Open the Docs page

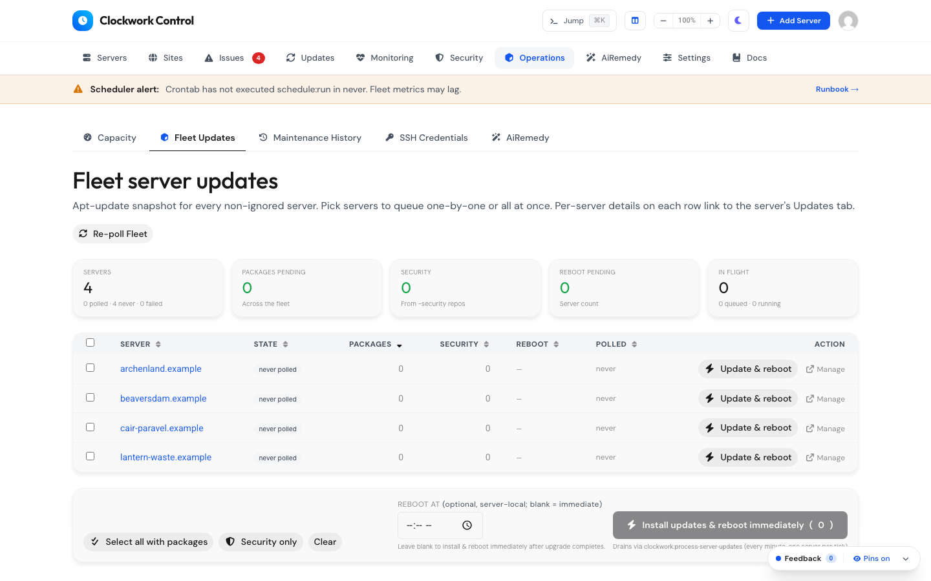click(x=749, y=58)
